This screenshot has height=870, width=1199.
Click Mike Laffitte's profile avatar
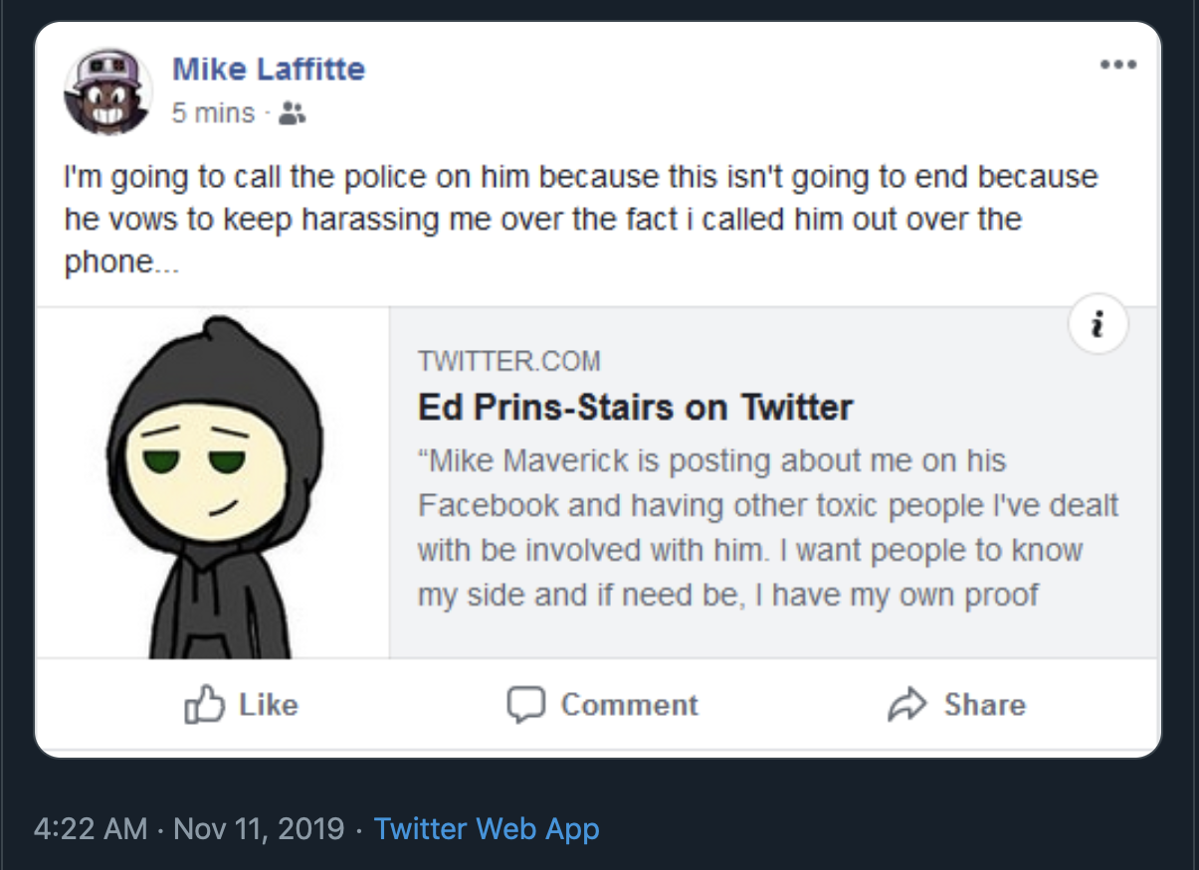coord(107,91)
